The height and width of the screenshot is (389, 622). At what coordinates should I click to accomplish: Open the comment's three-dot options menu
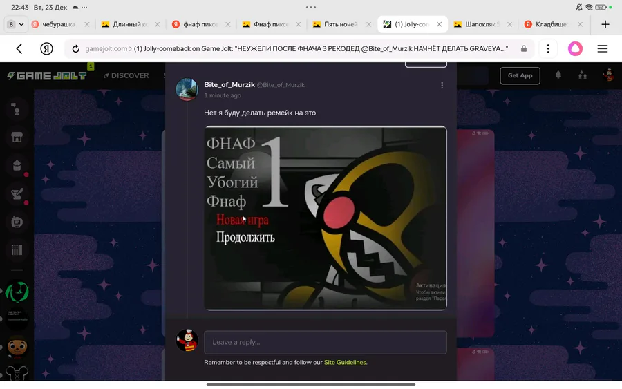[442, 85]
